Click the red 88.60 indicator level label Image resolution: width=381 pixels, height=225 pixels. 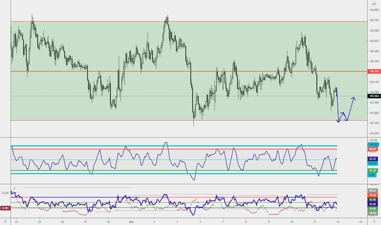[x=373, y=149]
